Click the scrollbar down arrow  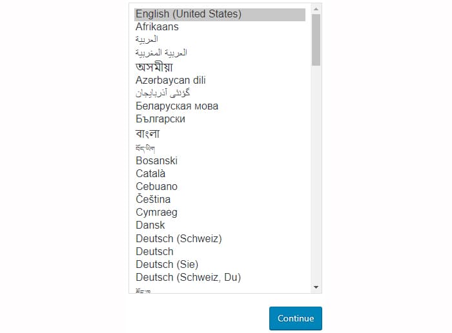(x=316, y=287)
